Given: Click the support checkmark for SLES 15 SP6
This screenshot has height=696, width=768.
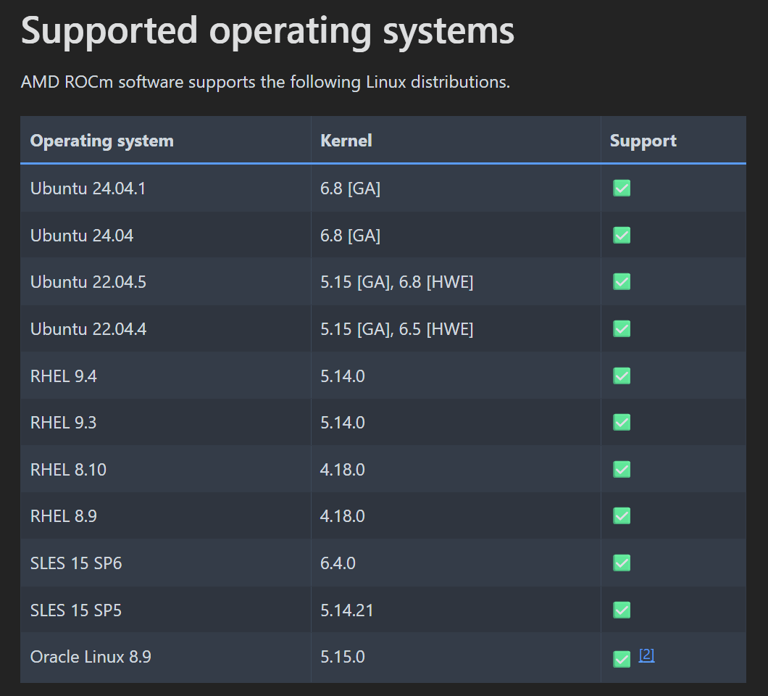Looking at the screenshot, I should click(x=622, y=563).
